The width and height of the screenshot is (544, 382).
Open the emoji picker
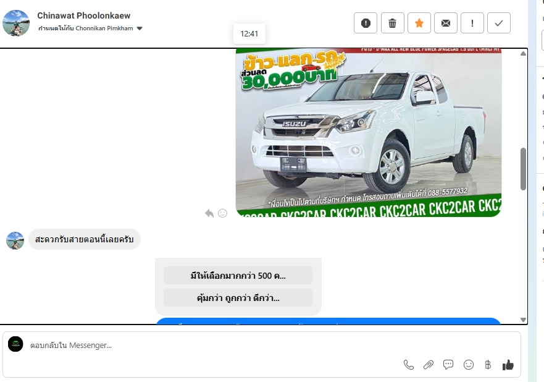[469, 365]
